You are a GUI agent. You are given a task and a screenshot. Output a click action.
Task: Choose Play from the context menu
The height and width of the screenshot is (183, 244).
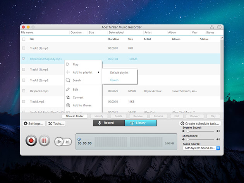coord(83,64)
